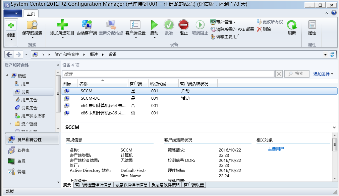
Task: Select the x86 未知计算机 device row
Action: (199, 113)
